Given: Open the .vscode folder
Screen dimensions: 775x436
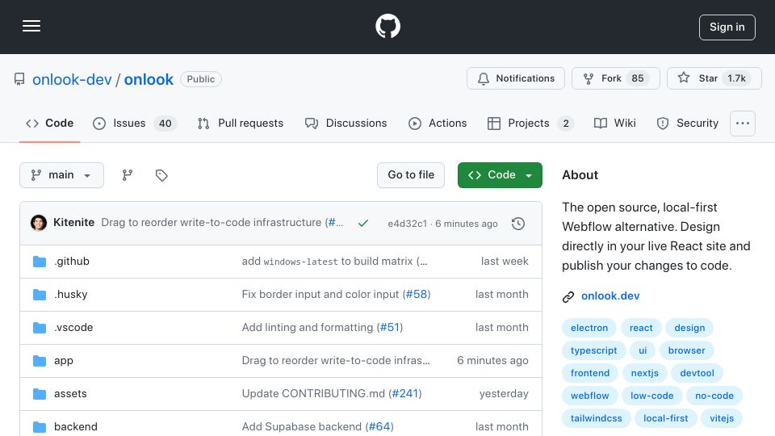Looking at the screenshot, I should [x=73, y=327].
